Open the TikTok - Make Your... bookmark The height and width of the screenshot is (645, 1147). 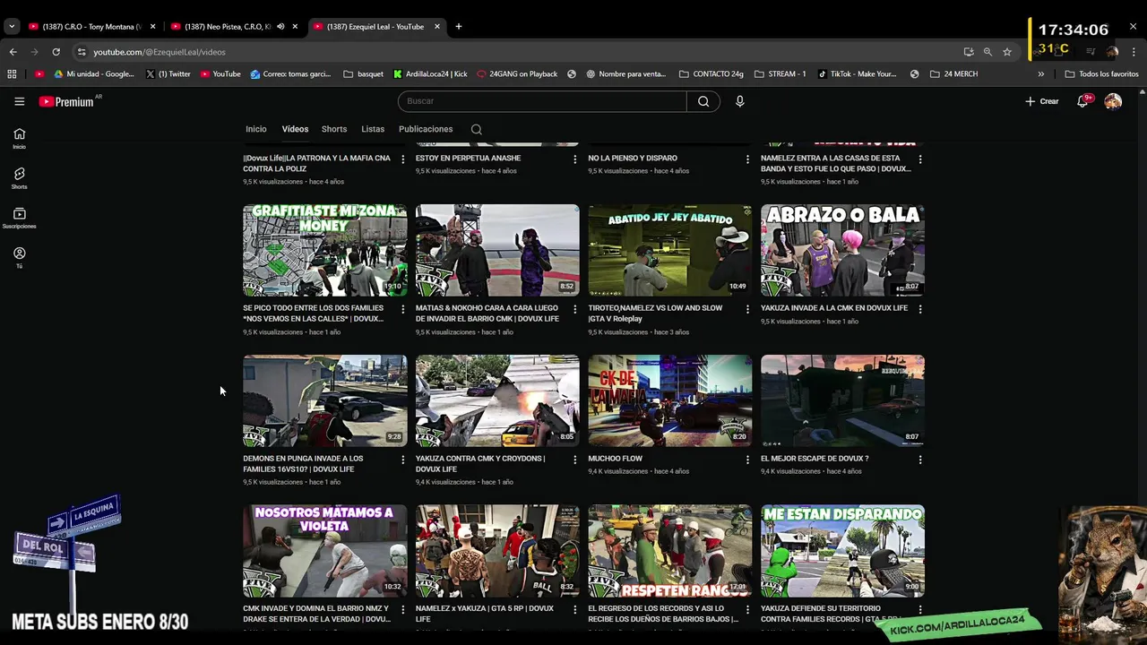click(858, 74)
